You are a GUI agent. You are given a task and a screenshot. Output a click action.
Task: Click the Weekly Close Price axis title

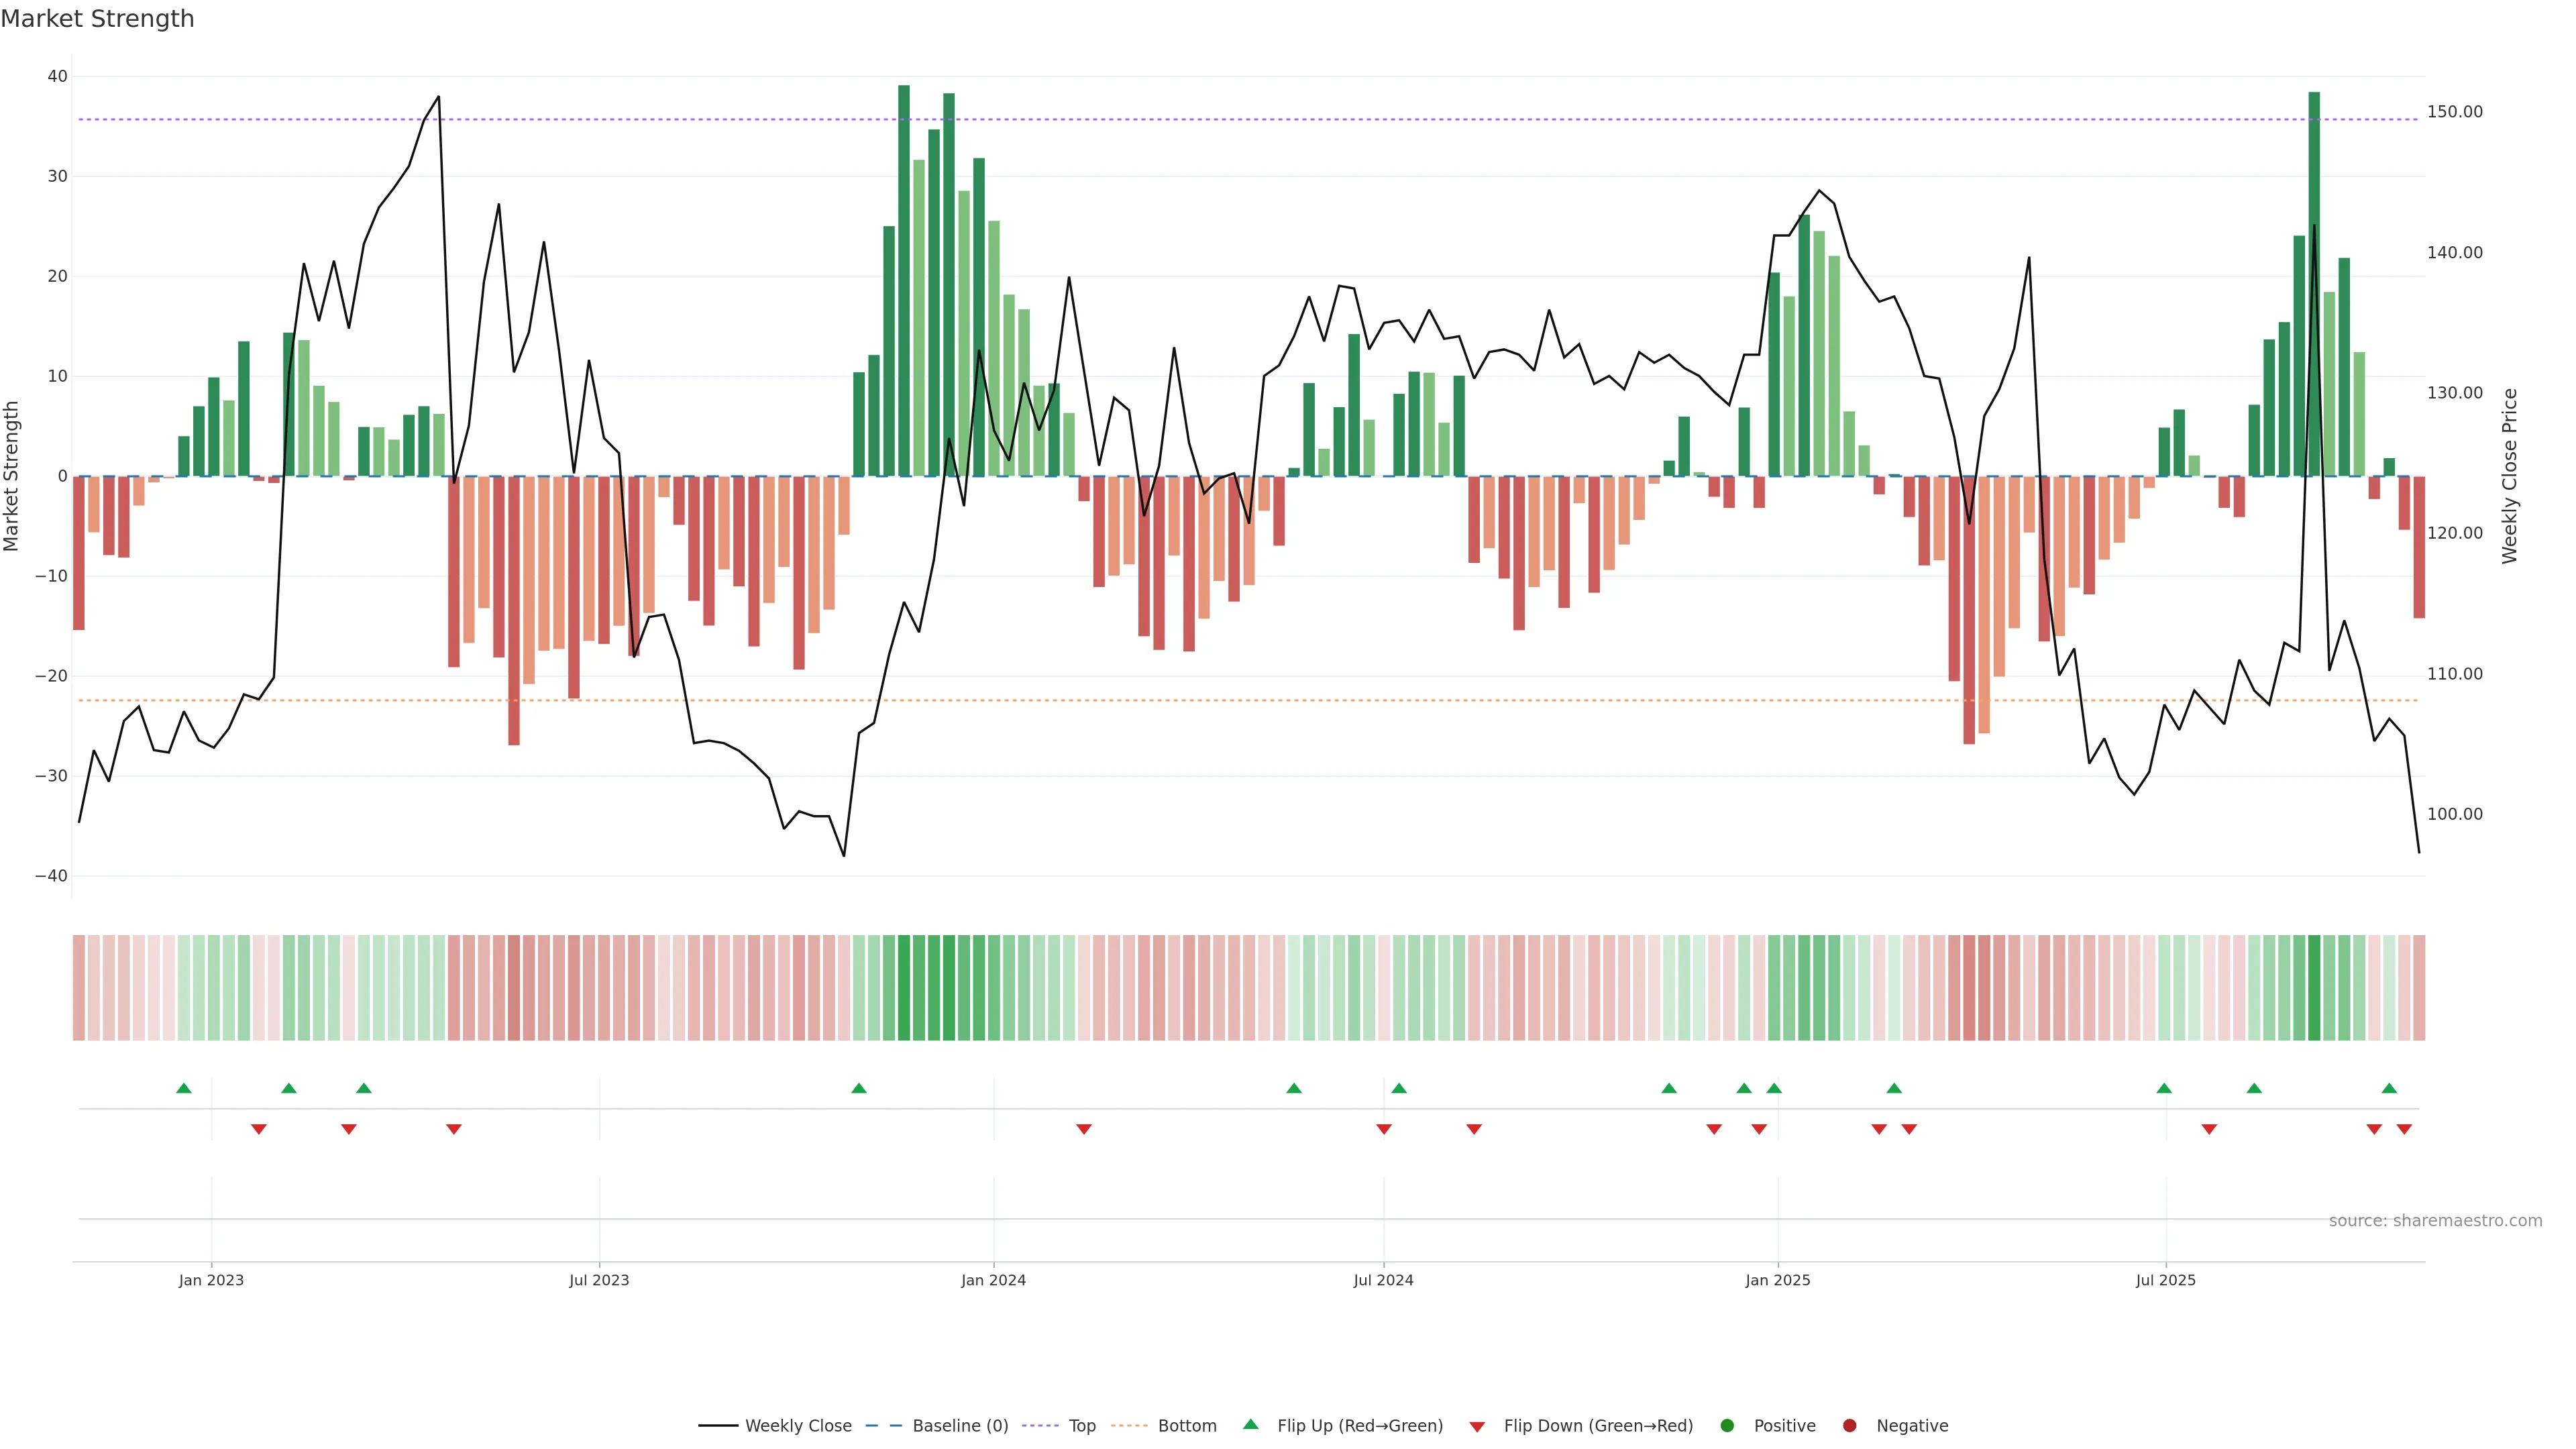(x=2510, y=476)
